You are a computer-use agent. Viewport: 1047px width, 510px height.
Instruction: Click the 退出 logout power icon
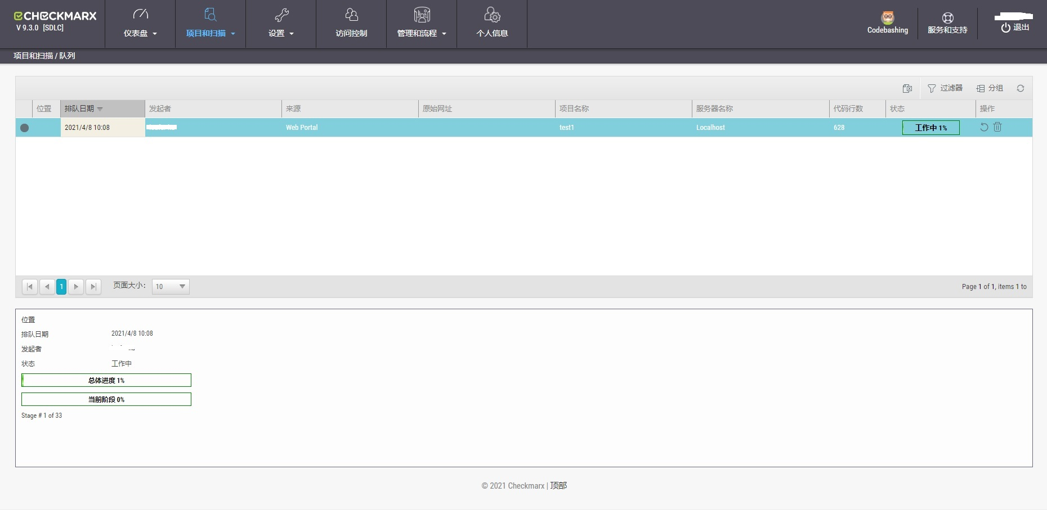1007,27
